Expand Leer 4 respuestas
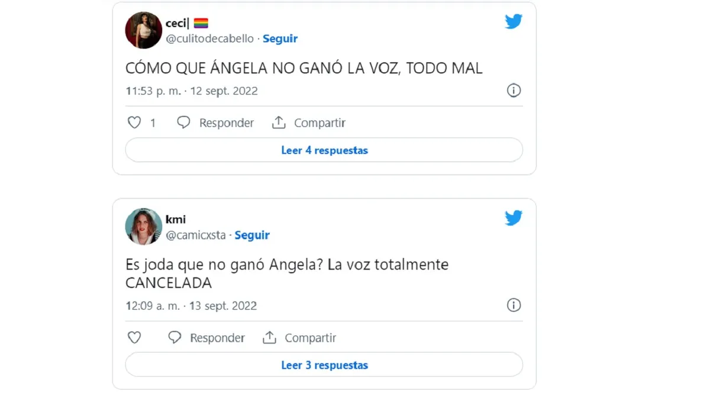This screenshot has width=710, height=399. click(x=324, y=150)
